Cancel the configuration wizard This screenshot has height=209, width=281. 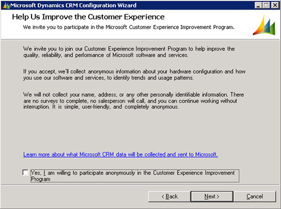point(255,197)
